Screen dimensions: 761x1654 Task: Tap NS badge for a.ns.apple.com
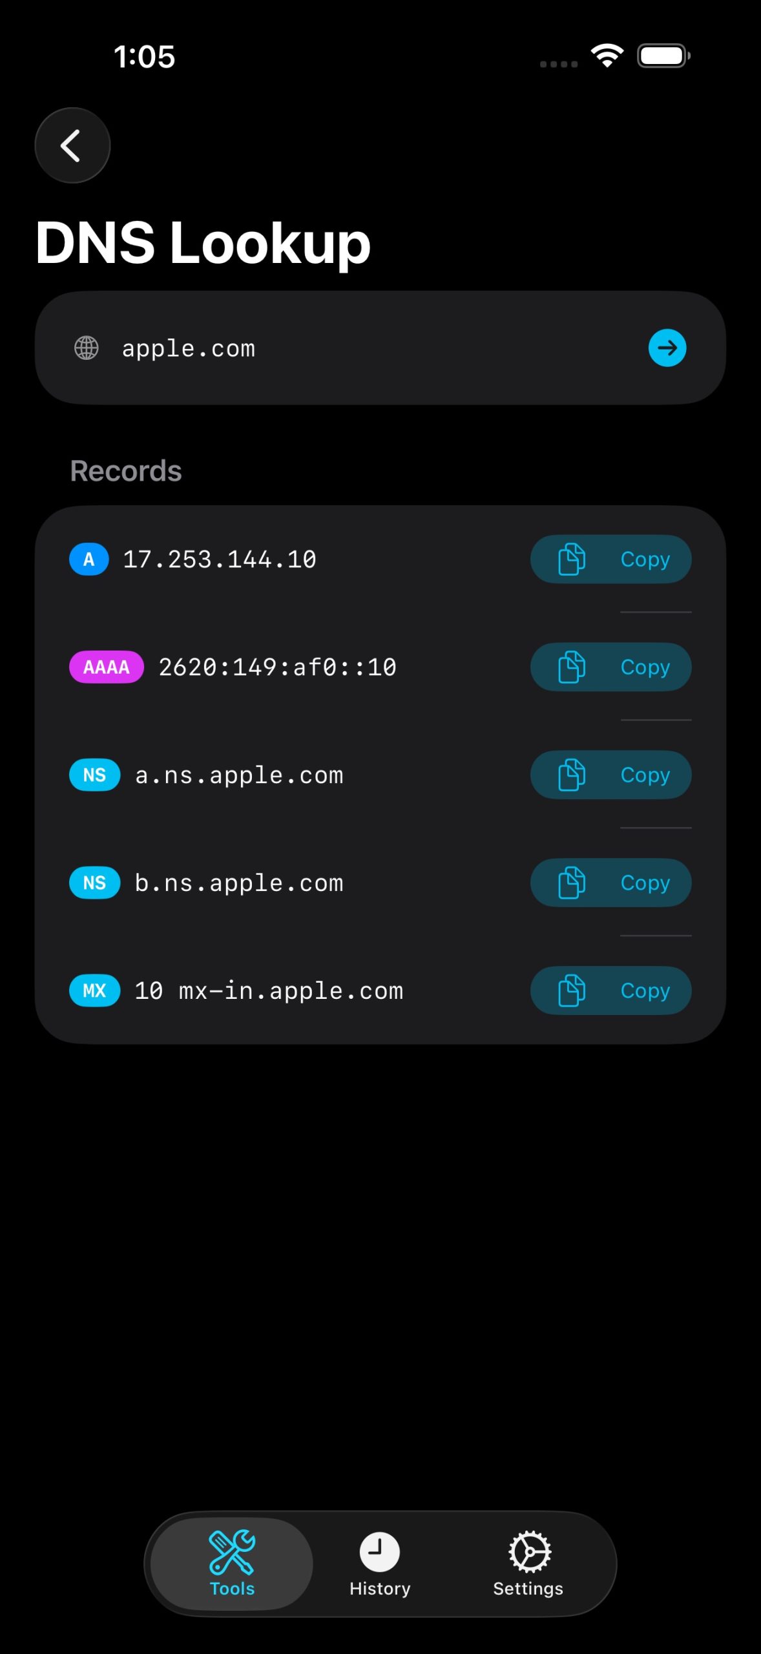94,775
